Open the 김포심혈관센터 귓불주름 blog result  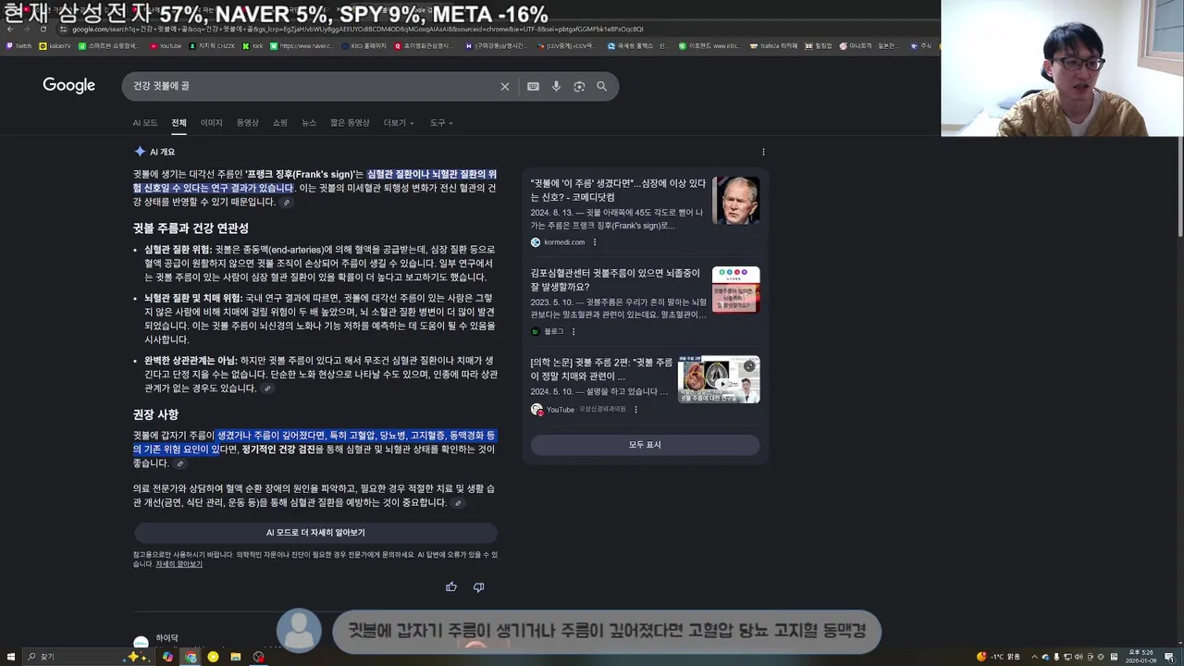click(x=615, y=280)
